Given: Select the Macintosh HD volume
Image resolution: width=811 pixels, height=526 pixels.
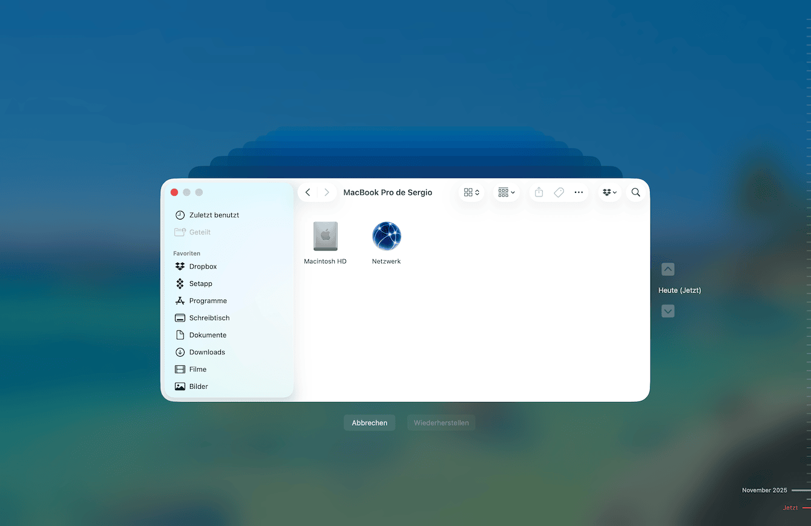Looking at the screenshot, I should click(x=325, y=237).
